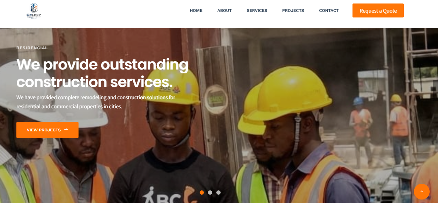Click the remodeling and construction solutions paragraph

click(96, 102)
